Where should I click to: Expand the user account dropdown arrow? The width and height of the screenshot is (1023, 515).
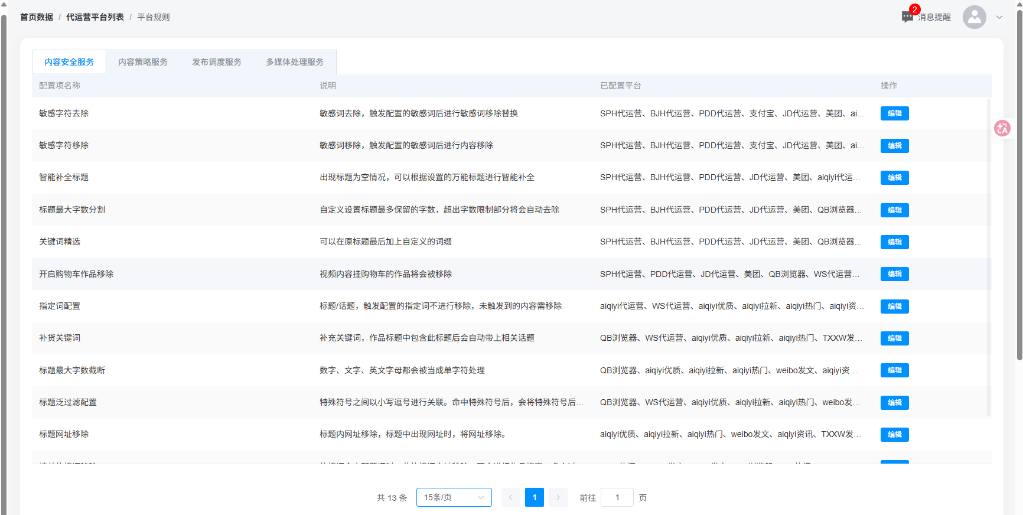point(999,17)
